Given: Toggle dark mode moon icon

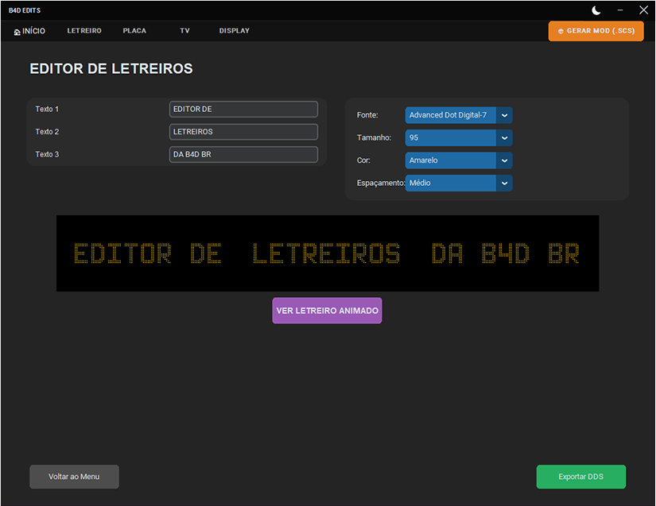Looking at the screenshot, I should [x=596, y=10].
